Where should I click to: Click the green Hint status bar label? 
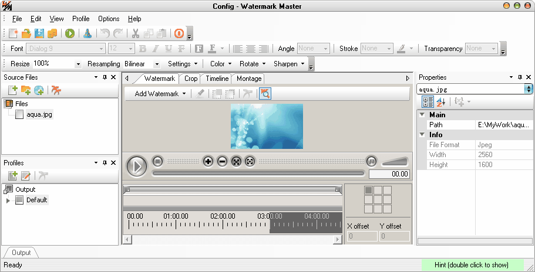pos(471,265)
